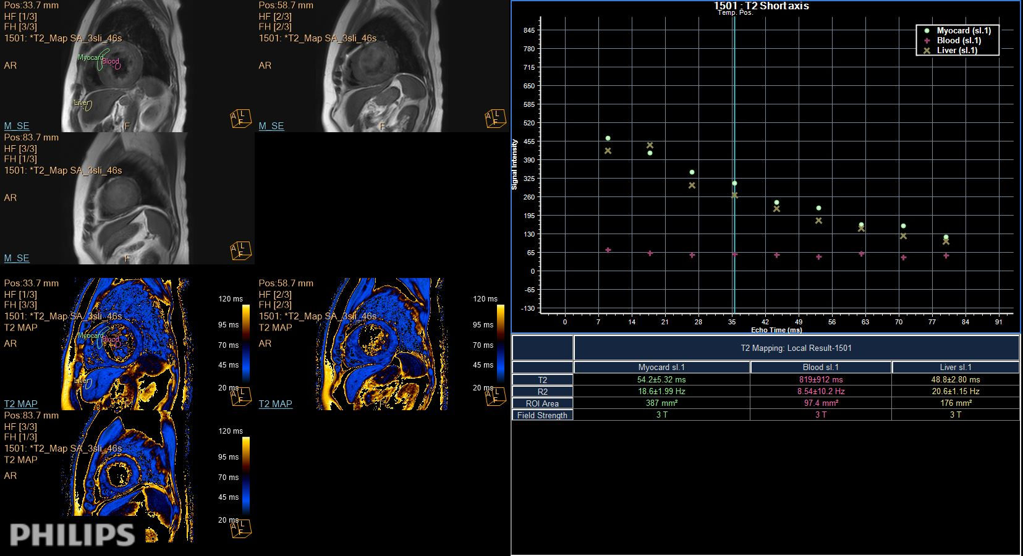Select the ROI Area row header in the results table

coord(542,403)
